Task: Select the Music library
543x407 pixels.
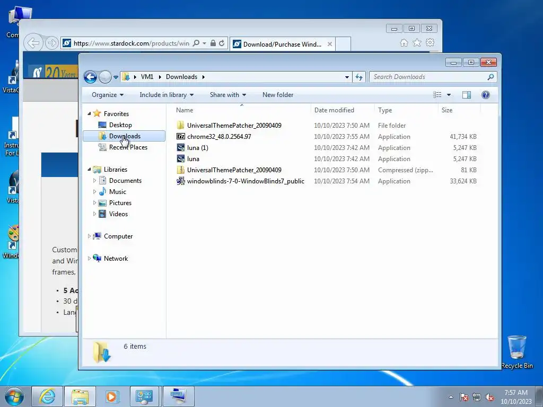Action: click(x=117, y=192)
